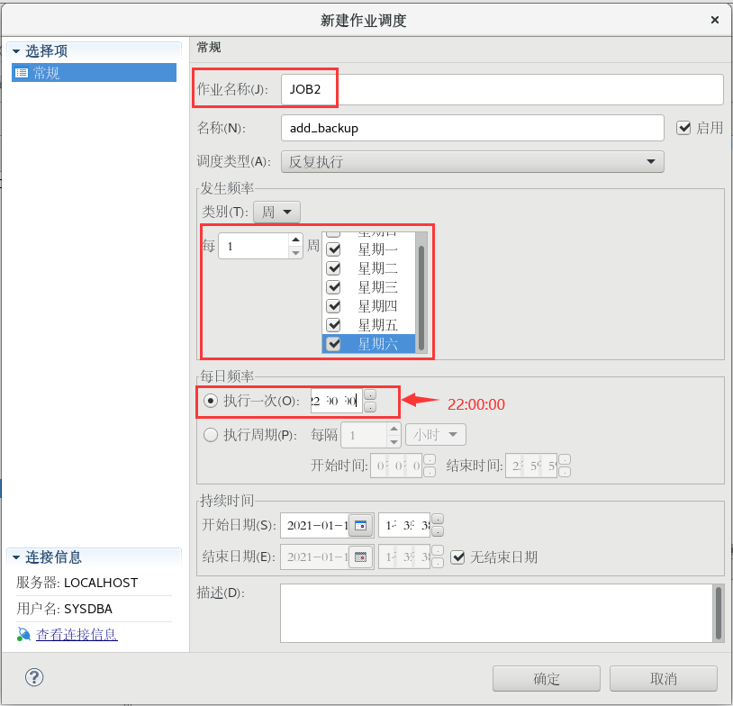Uncheck 星期二 checkbox

coord(333,268)
